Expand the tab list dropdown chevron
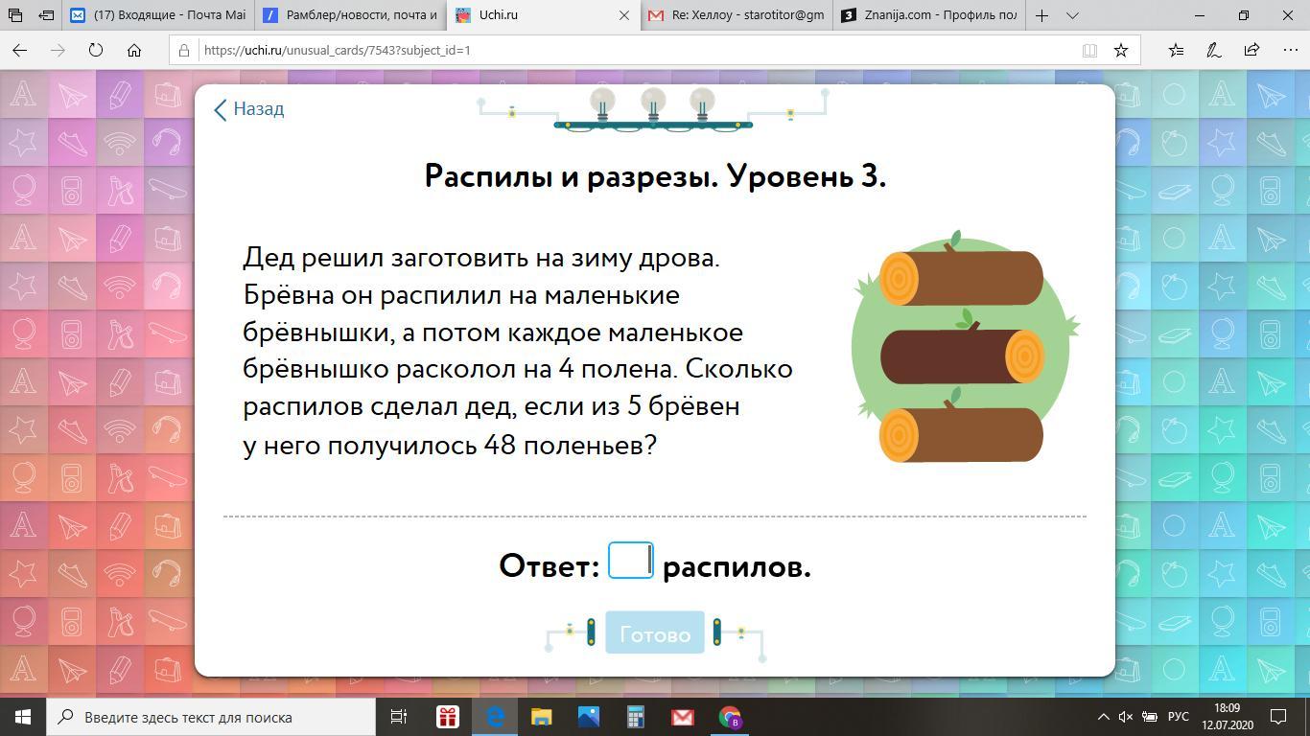The height and width of the screenshot is (736, 1310). (x=1072, y=15)
